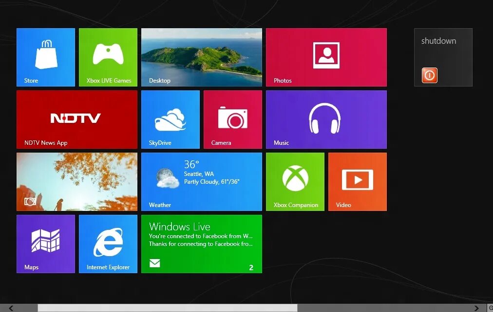Launch the Camera tile
Viewport: 493px width, 312px height.
pyautogui.click(x=233, y=120)
